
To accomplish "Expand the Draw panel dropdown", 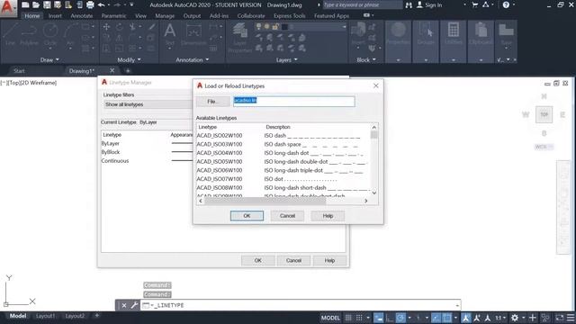I will click(49, 59).
